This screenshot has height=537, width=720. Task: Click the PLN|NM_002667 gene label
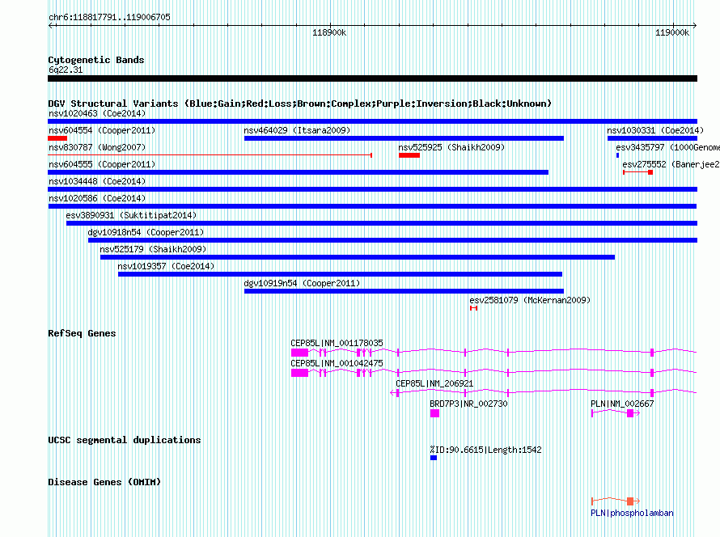(622, 404)
